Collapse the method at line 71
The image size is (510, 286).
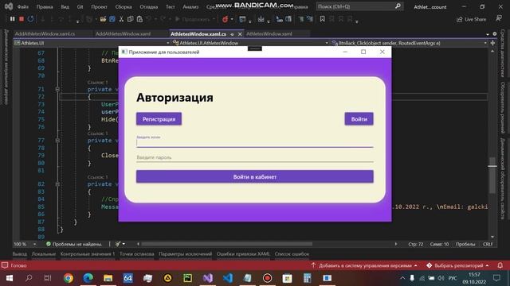click(57, 89)
